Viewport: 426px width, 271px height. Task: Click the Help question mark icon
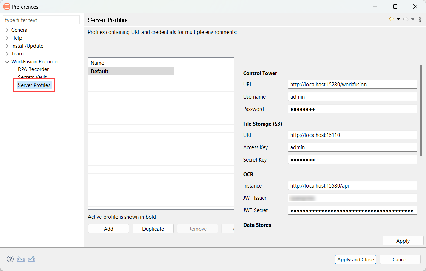(x=10, y=259)
